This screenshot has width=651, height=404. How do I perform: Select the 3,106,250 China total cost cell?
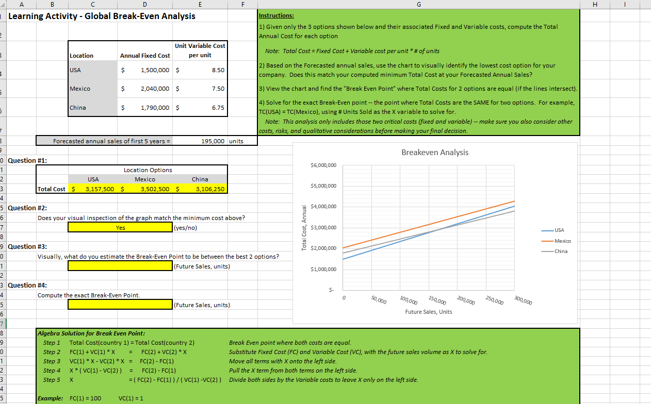click(200, 189)
